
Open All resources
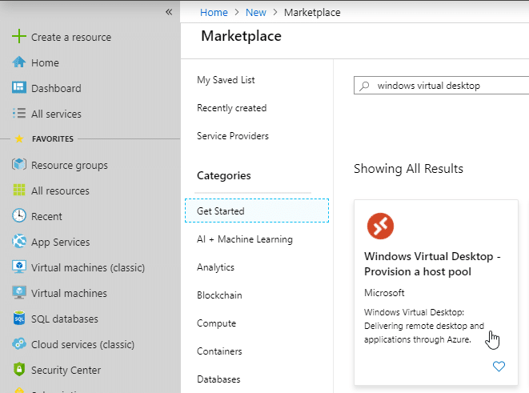60,190
